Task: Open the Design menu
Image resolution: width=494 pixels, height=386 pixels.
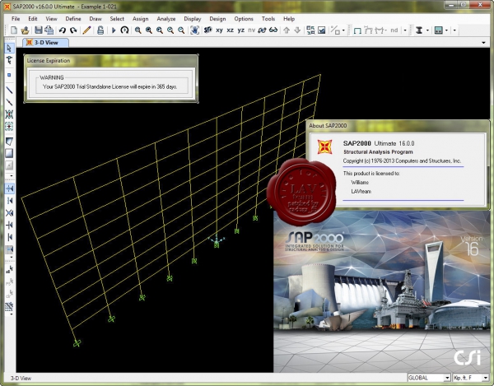Action: click(x=217, y=19)
